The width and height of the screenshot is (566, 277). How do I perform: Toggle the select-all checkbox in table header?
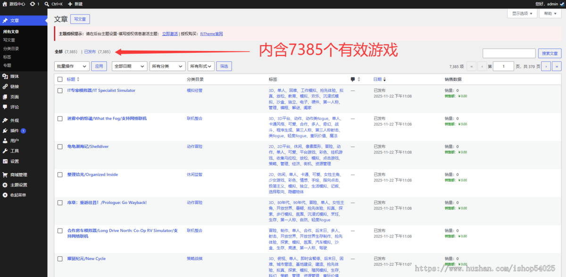click(60, 79)
